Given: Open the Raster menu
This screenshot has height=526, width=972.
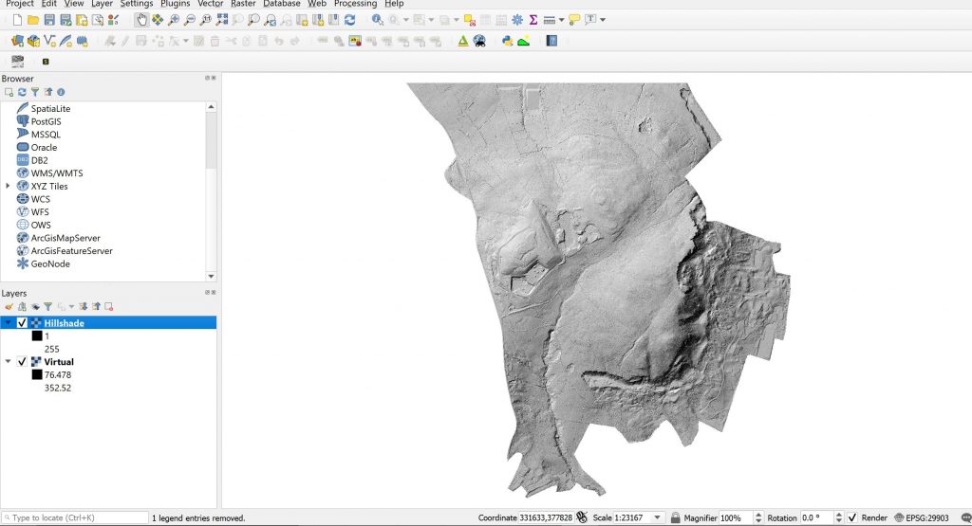Looking at the screenshot, I should [x=243, y=4].
